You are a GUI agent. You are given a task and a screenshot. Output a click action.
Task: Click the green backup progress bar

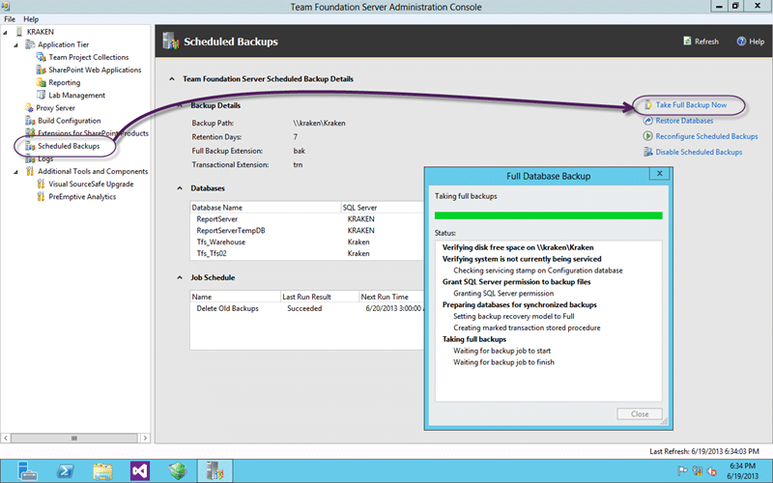548,215
